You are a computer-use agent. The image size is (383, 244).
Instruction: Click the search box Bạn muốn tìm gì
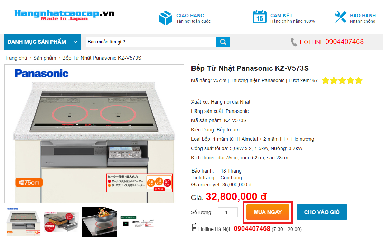click(151, 42)
